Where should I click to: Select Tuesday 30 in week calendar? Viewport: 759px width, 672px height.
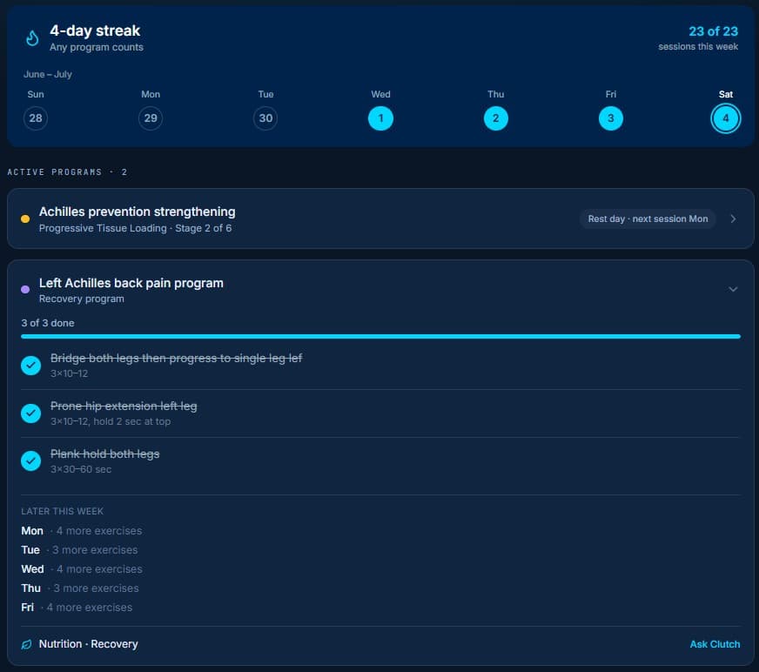(x=265, y=118)
